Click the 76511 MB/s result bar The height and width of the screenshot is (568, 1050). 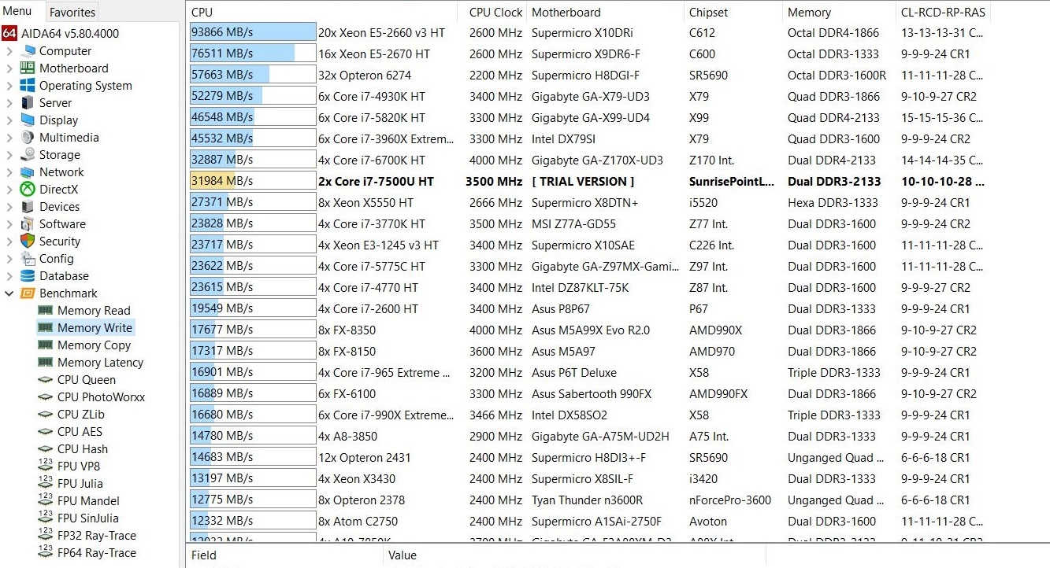253,54
